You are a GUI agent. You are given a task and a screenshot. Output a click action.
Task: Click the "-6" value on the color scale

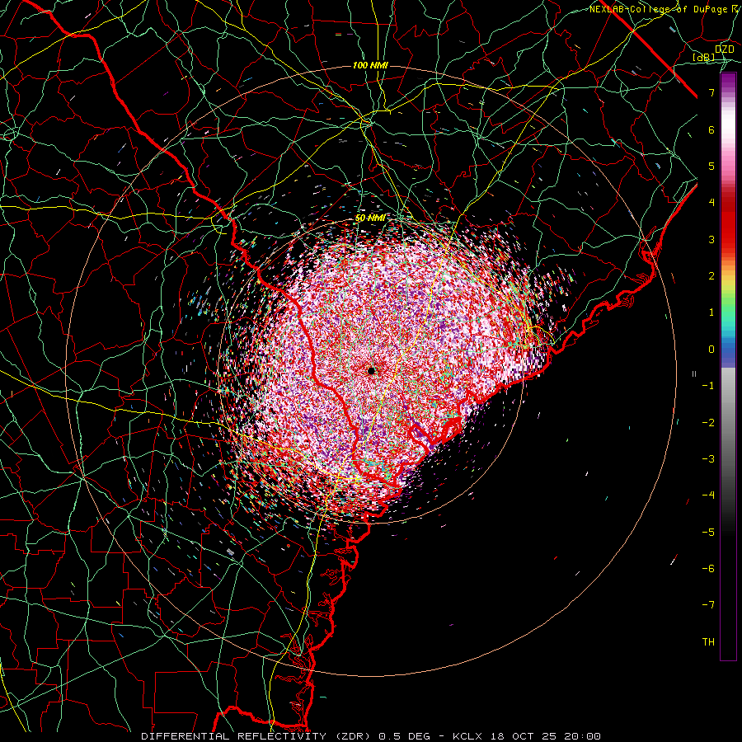click(x=708, y=568)
